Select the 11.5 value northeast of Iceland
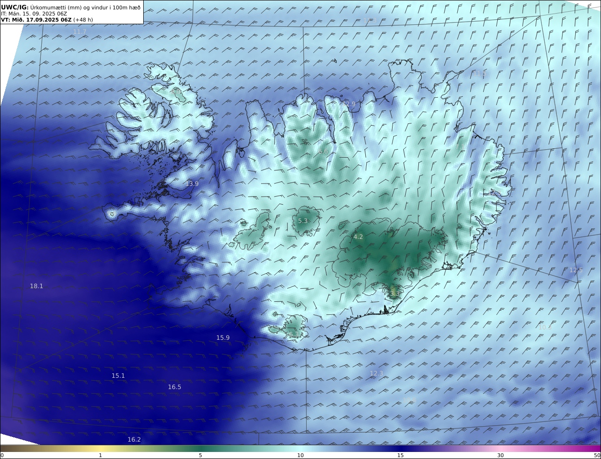Screen dimensions: 601x459 click(478, 74)
